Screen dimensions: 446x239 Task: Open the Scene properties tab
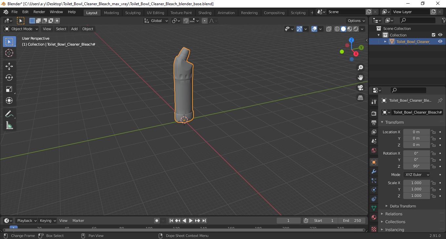[374, 141]
